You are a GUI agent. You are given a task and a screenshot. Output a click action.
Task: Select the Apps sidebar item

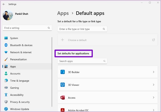coord(27,66)
